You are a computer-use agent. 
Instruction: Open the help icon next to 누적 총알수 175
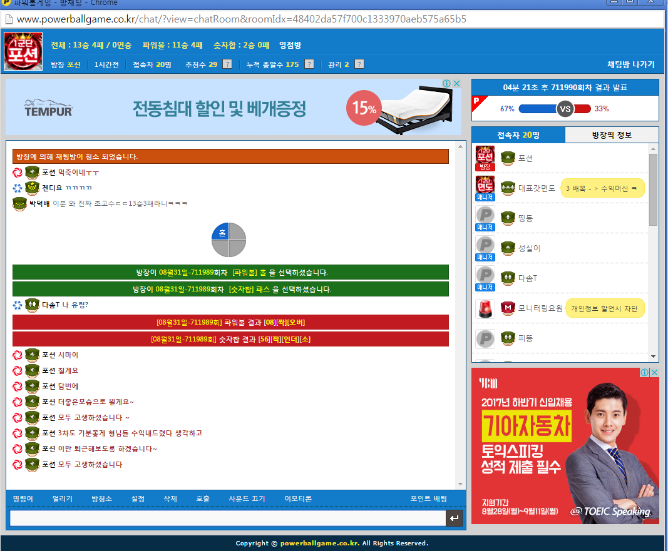point(310,64)
